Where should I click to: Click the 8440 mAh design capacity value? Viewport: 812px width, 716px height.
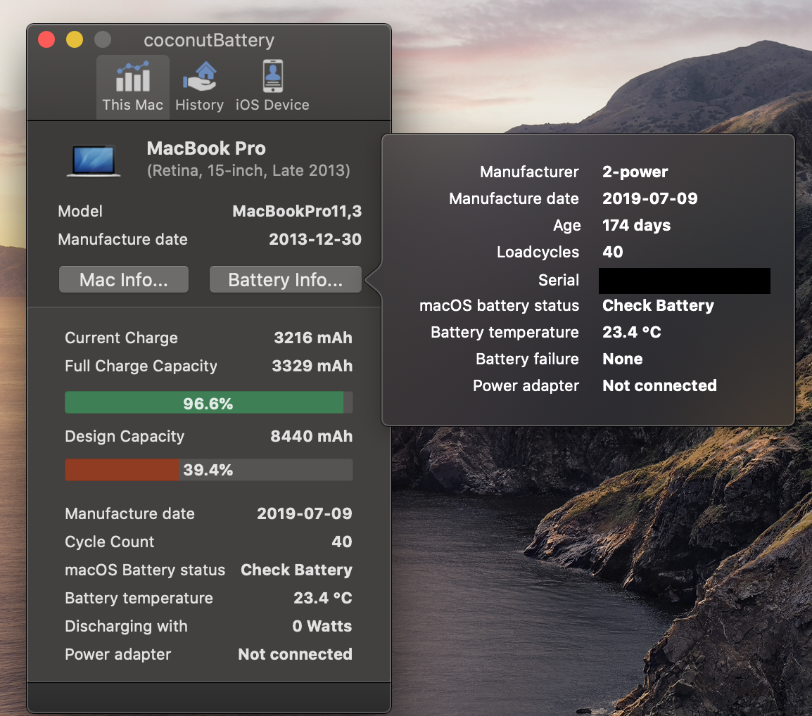tap(311, 437)
